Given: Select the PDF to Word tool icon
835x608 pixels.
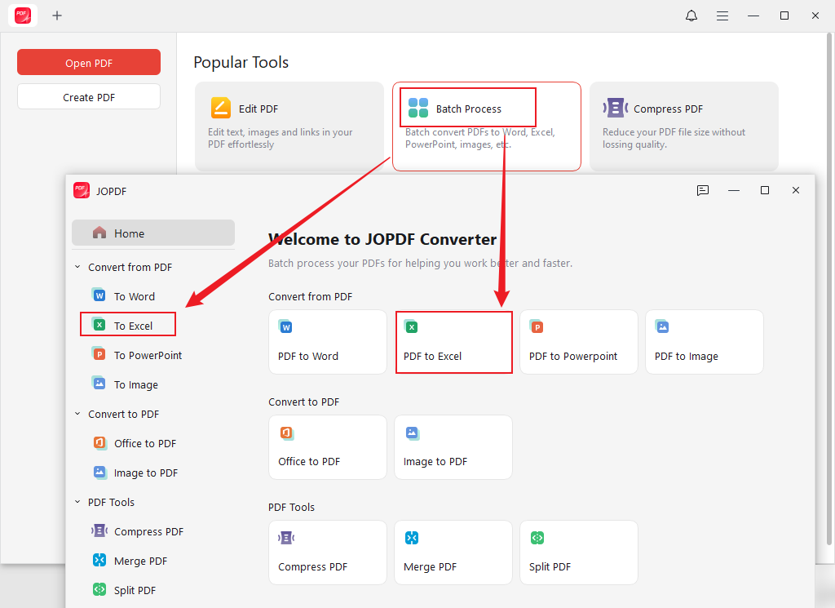Looking at the screenshot, I should (x=286, y=326).
